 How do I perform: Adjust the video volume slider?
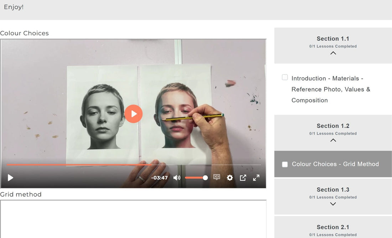(196, 178)
